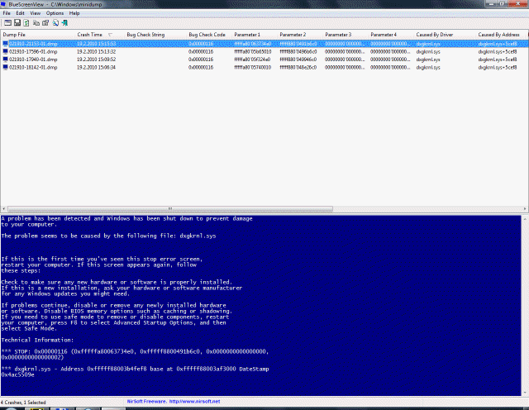
Task: Close the BlueScreenView window
Action: pyautogui.click(x=518, y=3)
